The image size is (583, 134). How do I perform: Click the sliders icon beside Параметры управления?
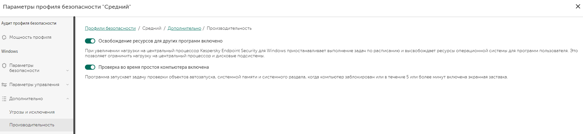coord(4,85)
